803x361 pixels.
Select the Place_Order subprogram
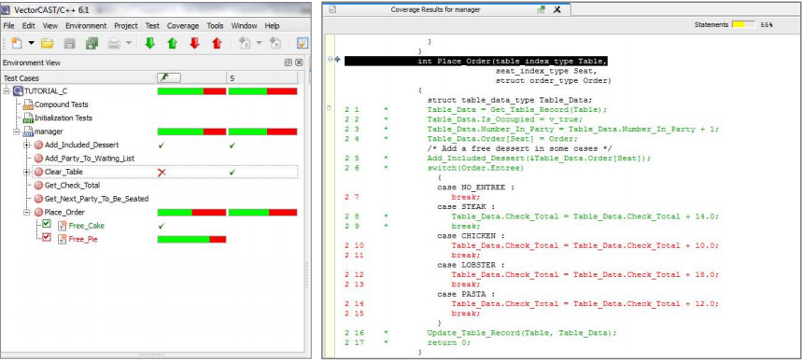(64, 212)
